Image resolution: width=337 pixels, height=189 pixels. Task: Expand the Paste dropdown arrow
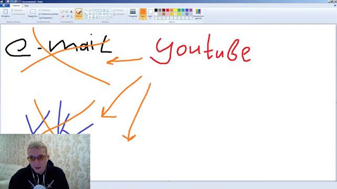pyautogui.click(x=5, y=18)
